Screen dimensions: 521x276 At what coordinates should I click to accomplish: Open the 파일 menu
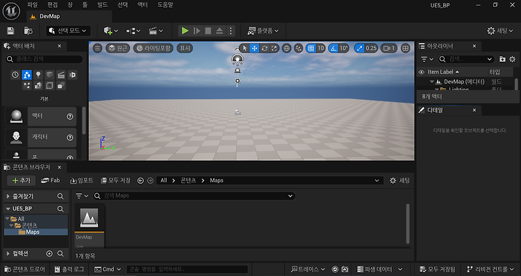pyautogui.click(x=32, y=5)
